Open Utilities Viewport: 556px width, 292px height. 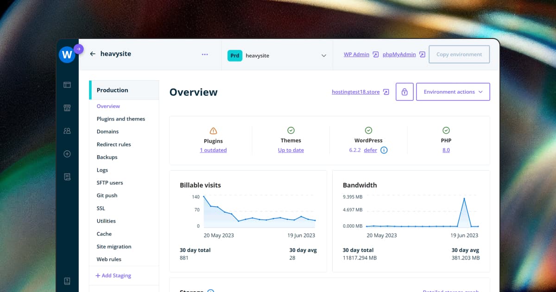(106, 221)
